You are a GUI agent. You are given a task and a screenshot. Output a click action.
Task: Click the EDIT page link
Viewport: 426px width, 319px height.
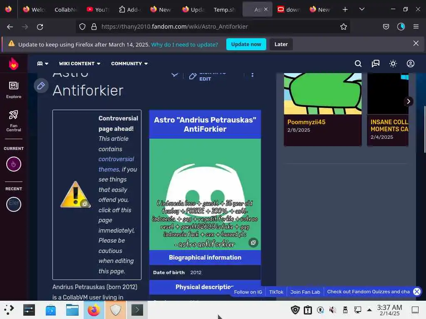[x=205, y=79]
